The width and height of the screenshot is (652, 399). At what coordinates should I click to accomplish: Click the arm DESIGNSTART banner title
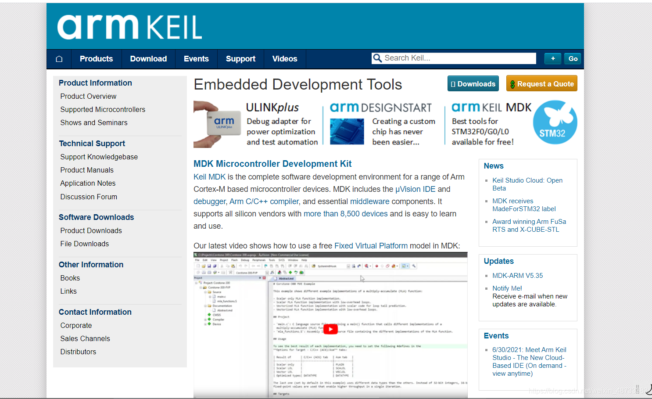[x=381, y=108]
